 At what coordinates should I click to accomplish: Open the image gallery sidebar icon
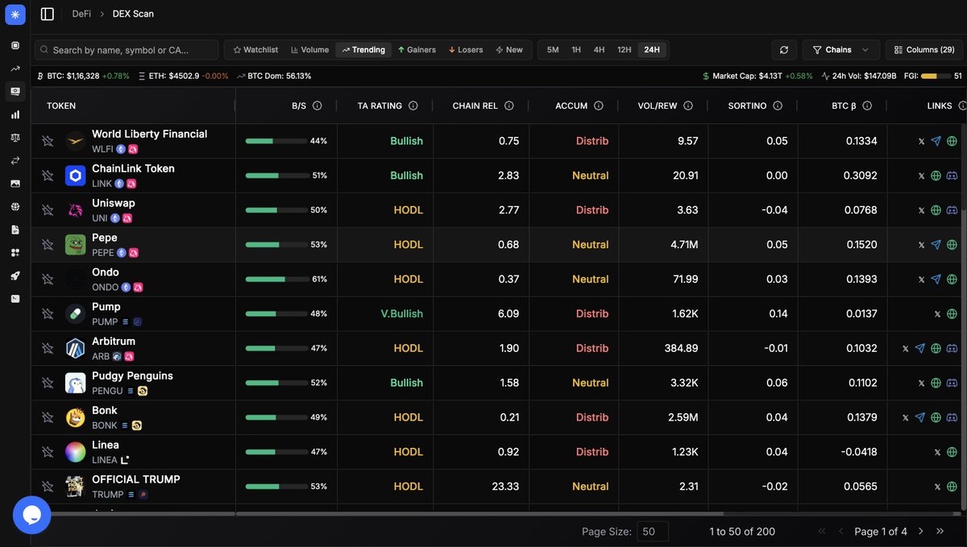(x=15, y=184)
